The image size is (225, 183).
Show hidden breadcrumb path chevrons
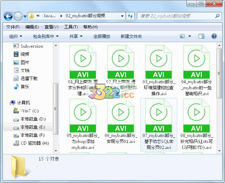click(x=38, y=16)
